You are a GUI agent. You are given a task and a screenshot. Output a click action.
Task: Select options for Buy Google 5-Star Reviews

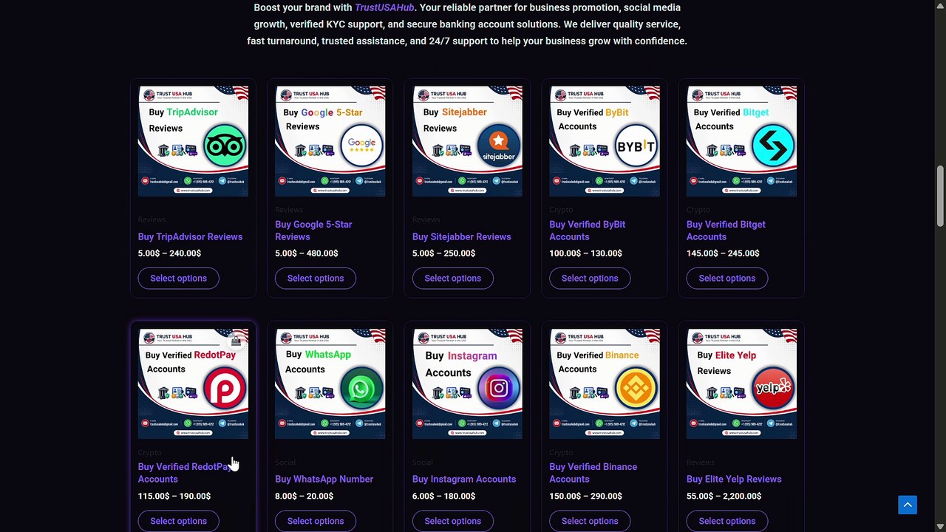[x=316, y=278]
